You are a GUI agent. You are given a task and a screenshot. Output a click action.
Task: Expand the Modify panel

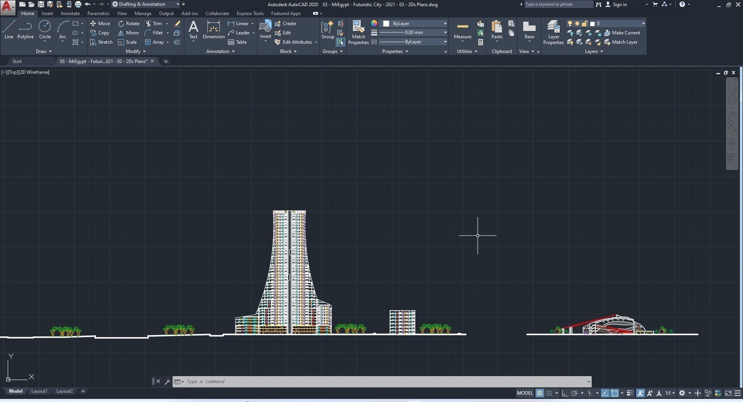tap(135, 51)
